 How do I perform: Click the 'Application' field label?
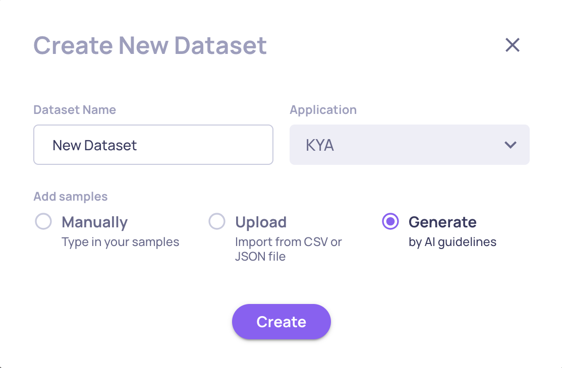tap(323, 110)
